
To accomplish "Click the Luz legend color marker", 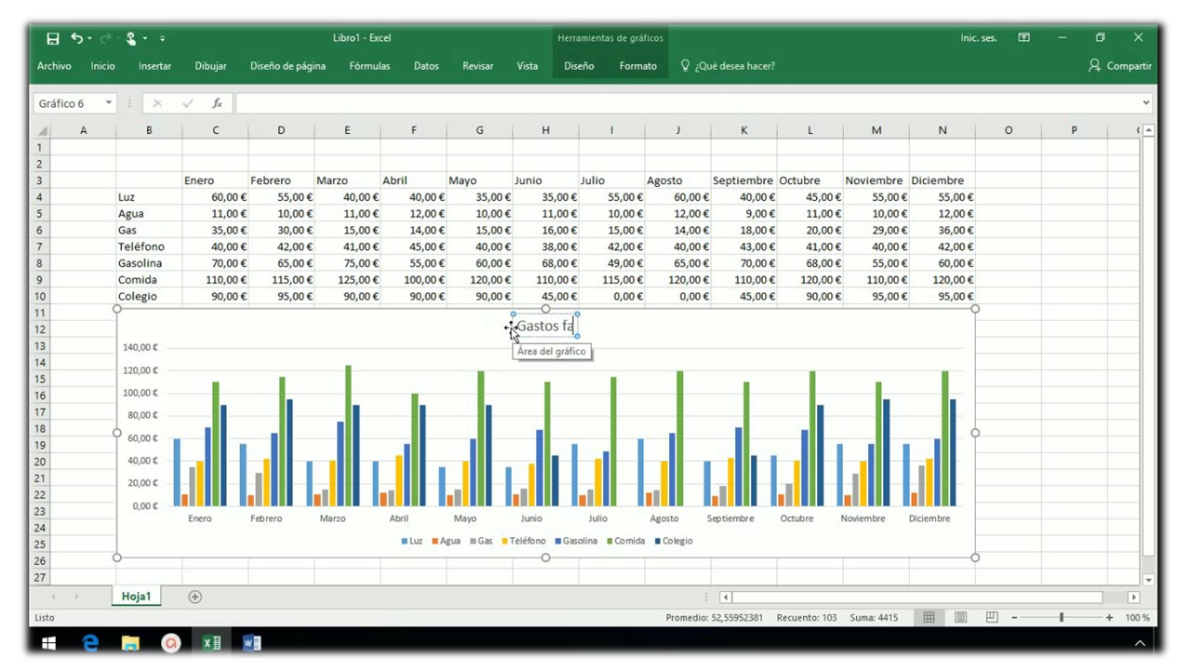I will (405, 541).
